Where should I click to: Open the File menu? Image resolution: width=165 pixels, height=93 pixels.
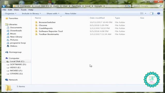point(4,10)
